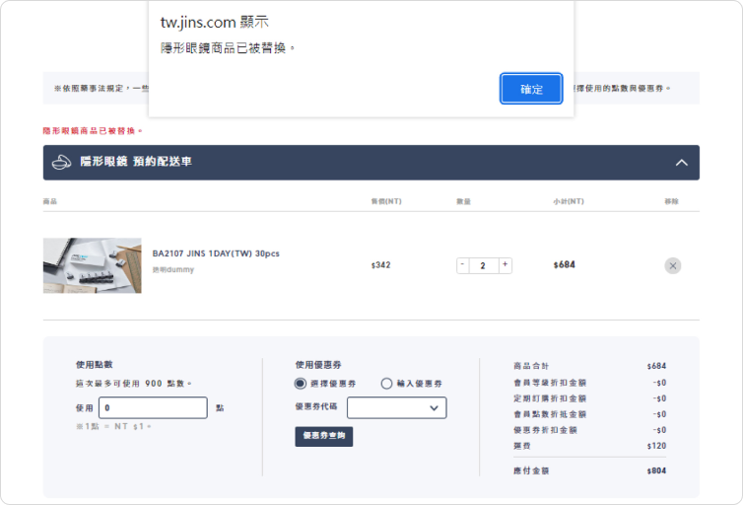Click the 應付金額 total of $804
743x505 pixels.
click(x=656, y=470)
